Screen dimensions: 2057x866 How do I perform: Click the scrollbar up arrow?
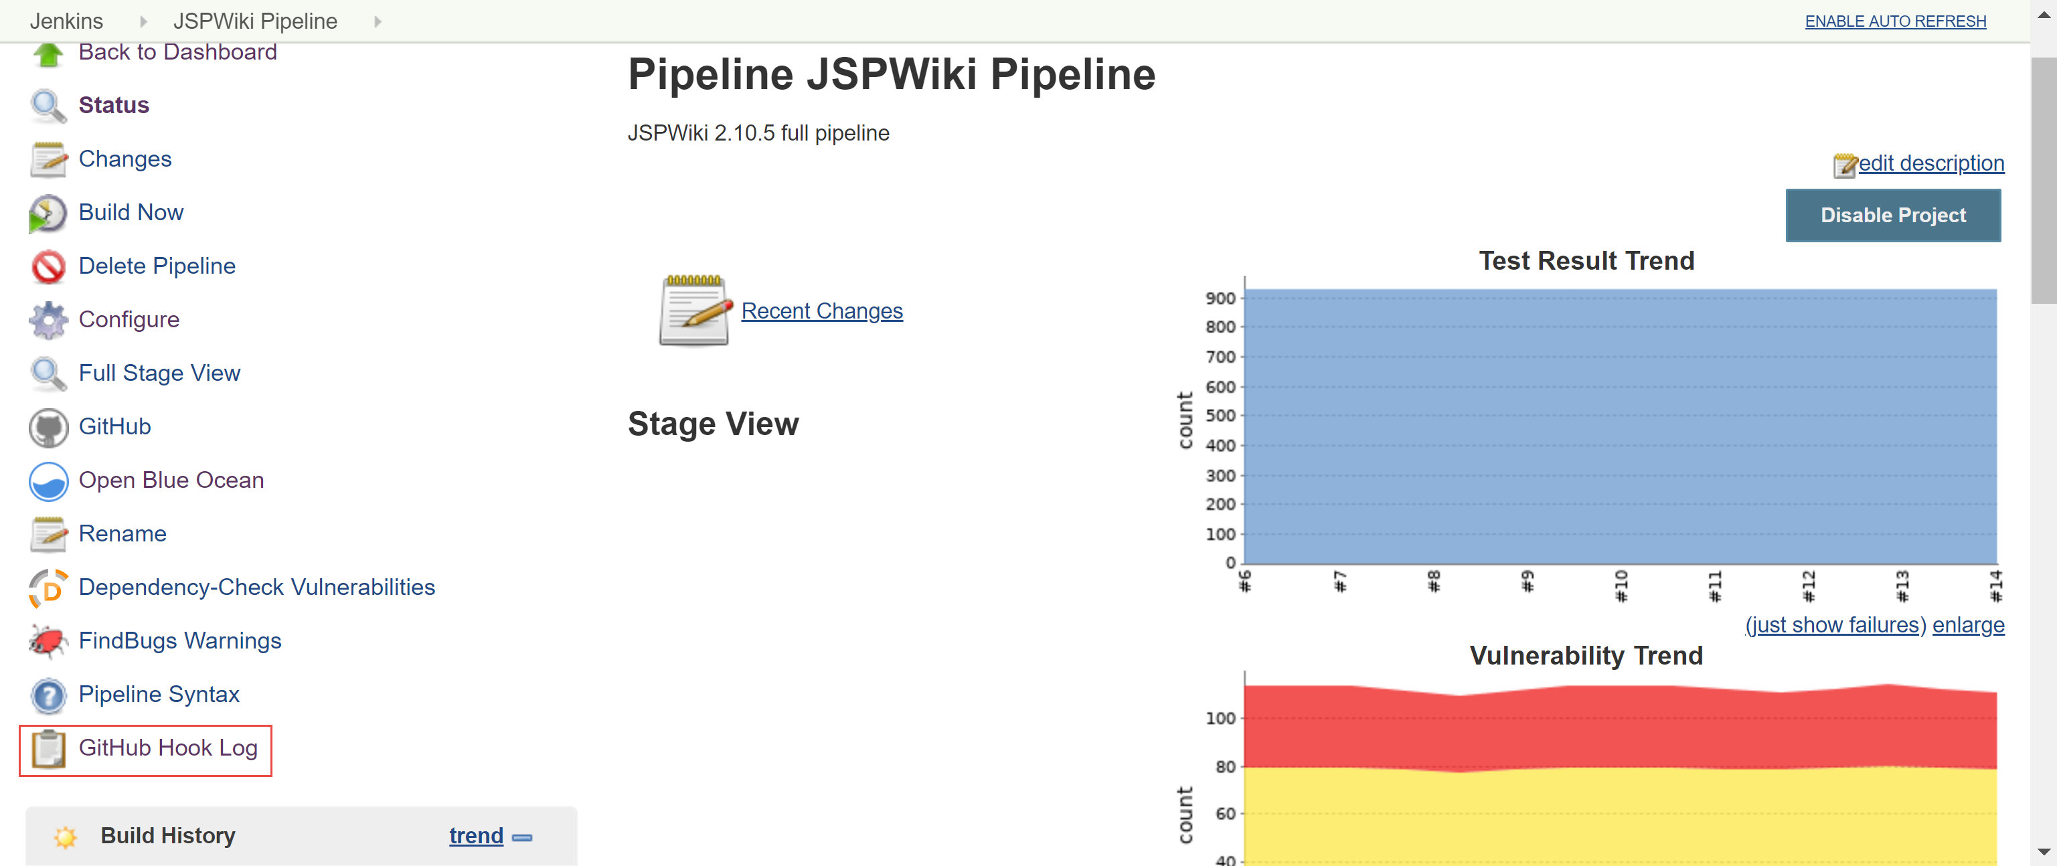pyautogui.click(x=2044, y=16)
